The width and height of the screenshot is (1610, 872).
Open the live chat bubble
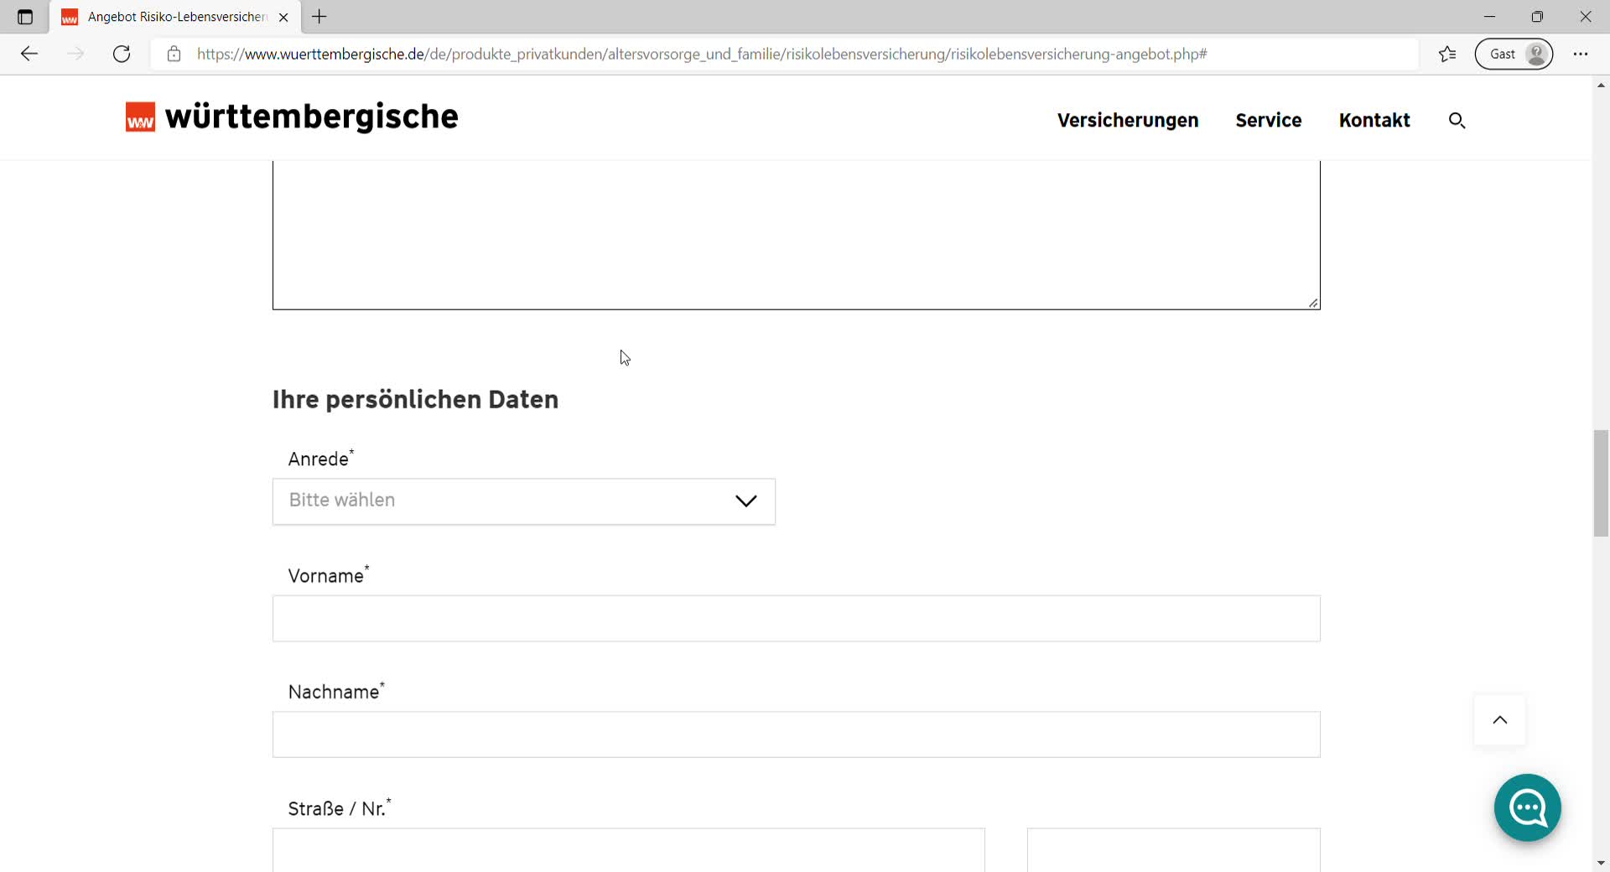click(x=1527, y=807)
